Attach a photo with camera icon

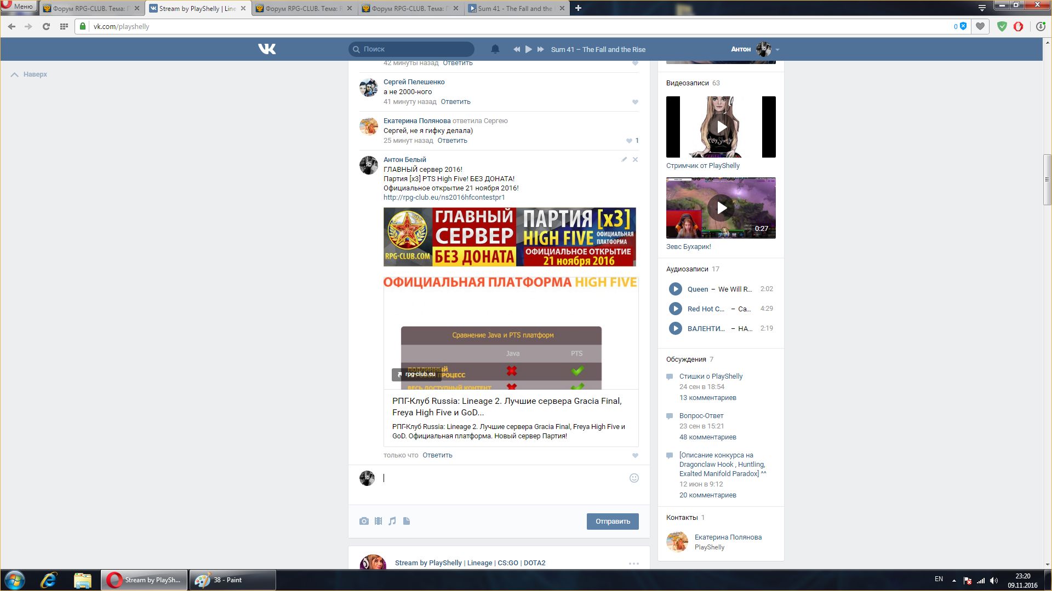point(364,521)
